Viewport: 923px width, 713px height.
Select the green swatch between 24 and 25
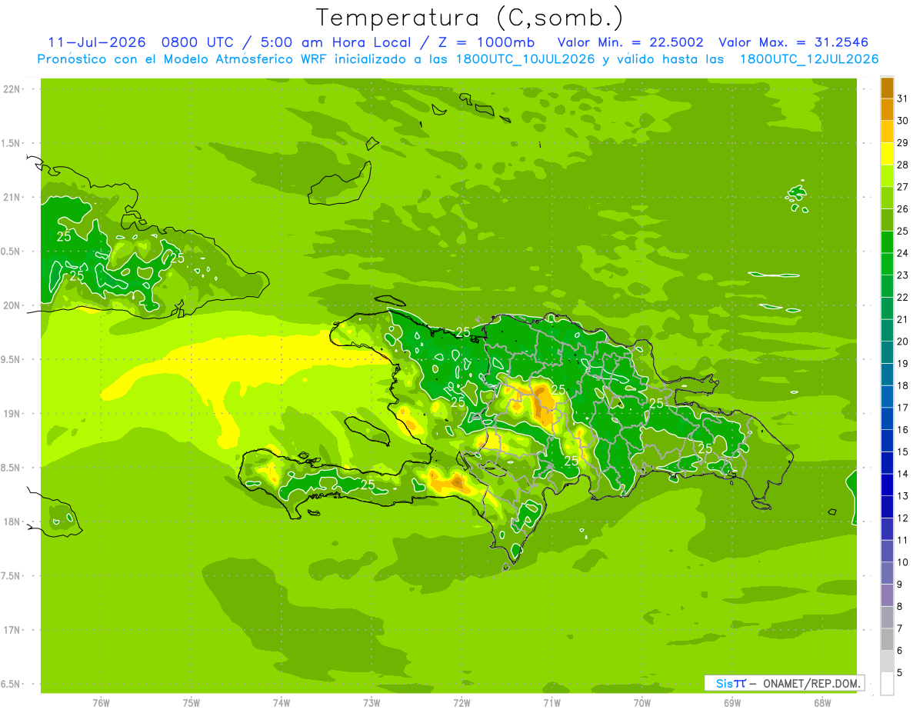(x=887, y=242)
